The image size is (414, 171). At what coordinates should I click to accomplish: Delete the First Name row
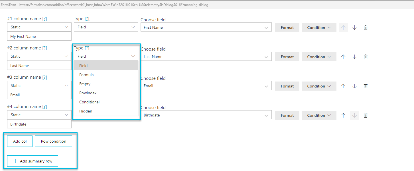tap(366, 27)
